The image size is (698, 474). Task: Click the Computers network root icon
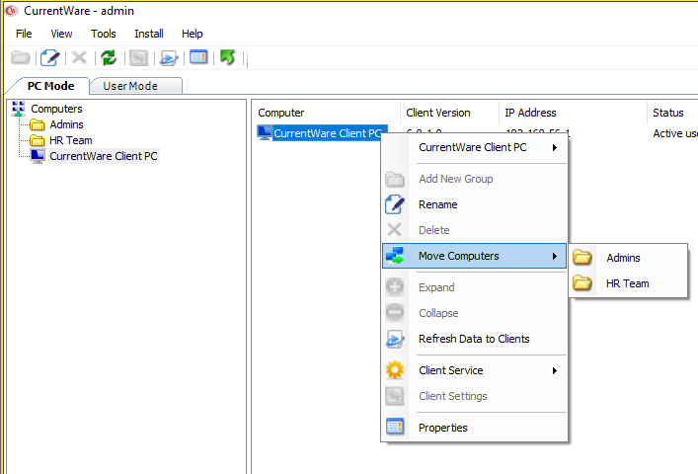[18, 109]
